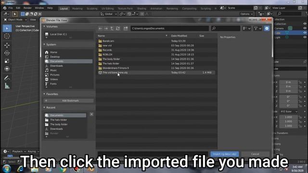Open the Records folder

click(107, 50)
